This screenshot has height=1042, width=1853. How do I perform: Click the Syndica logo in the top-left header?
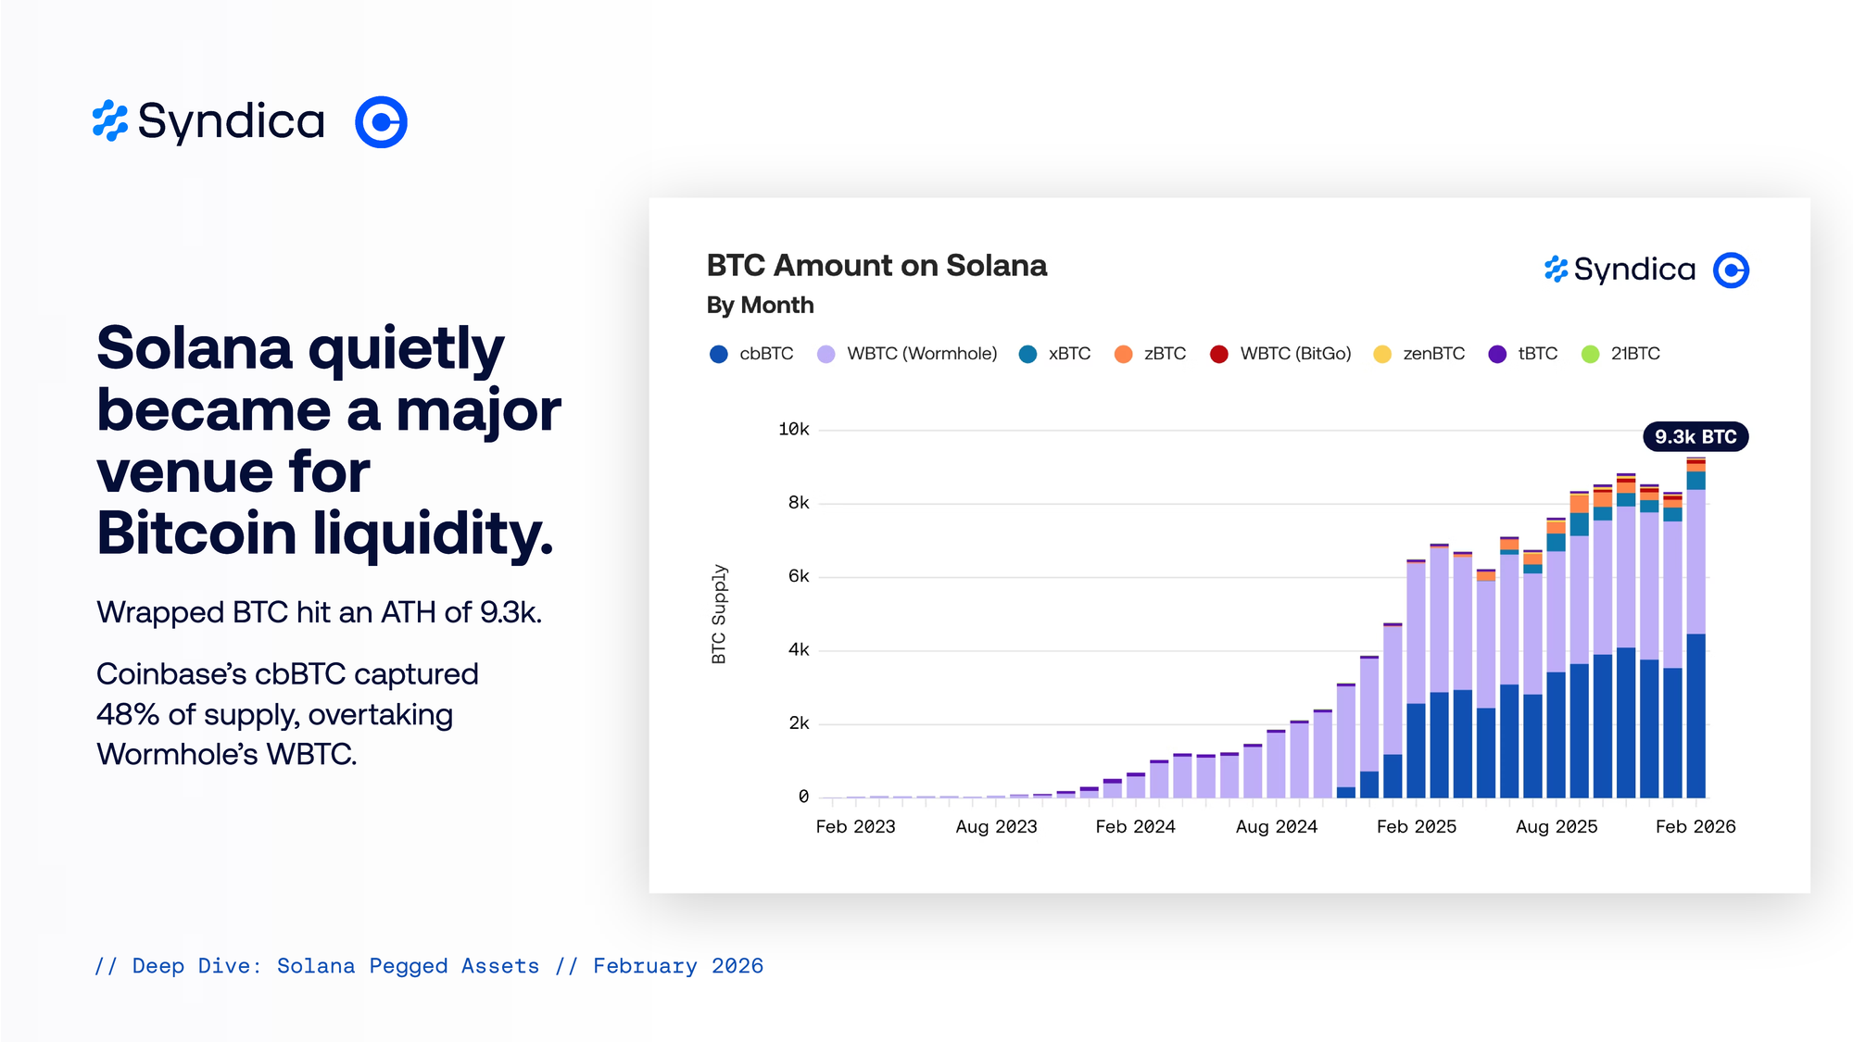(x=209, y=121)
